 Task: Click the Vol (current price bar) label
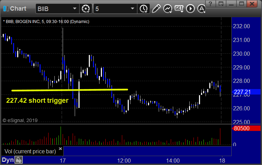30,152
